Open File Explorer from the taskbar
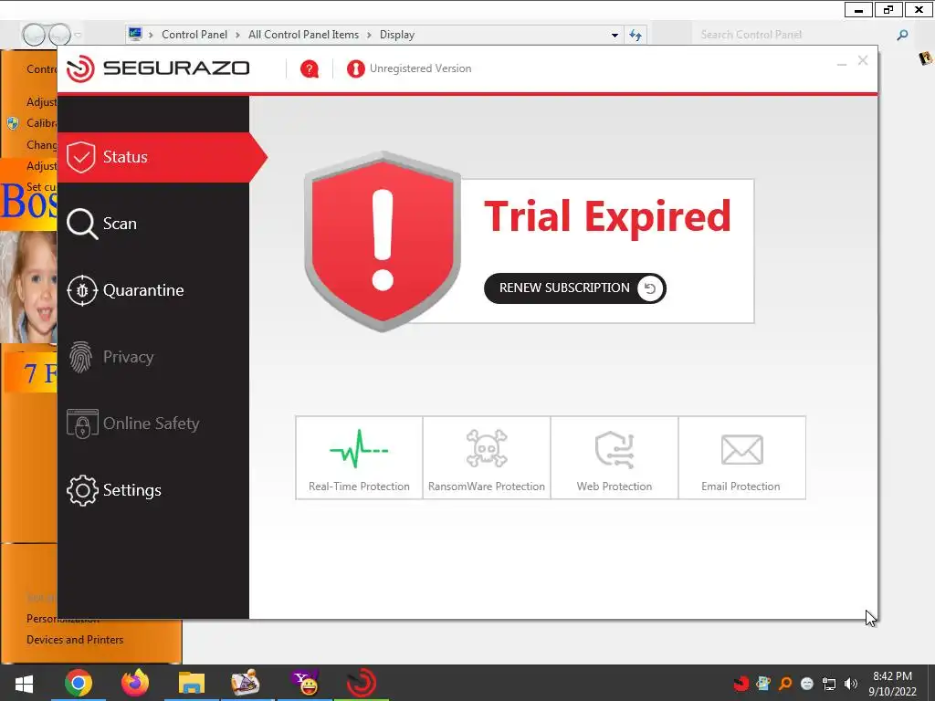The height and width of the screenshot is (701, 935). click(x=192, y=683)
